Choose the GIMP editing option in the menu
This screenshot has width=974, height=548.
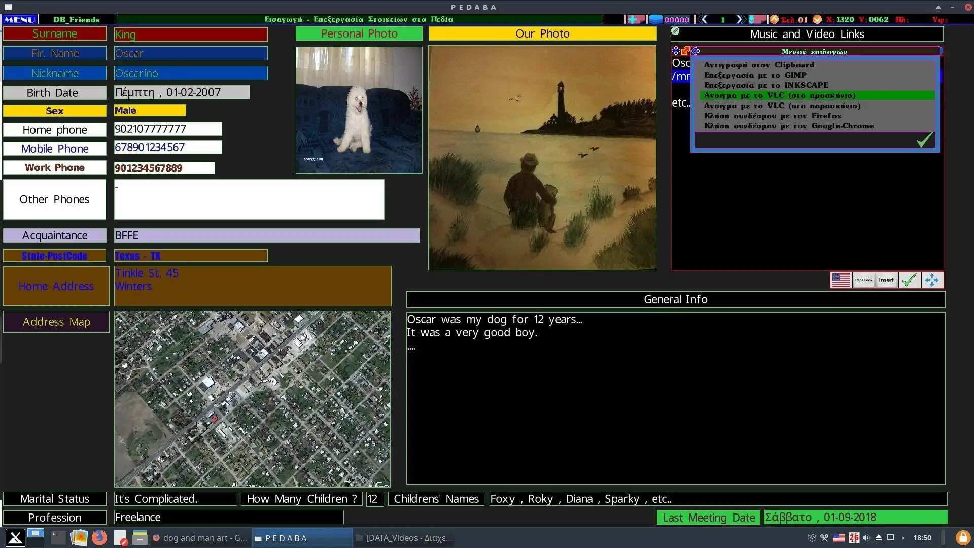click(755, 75)
